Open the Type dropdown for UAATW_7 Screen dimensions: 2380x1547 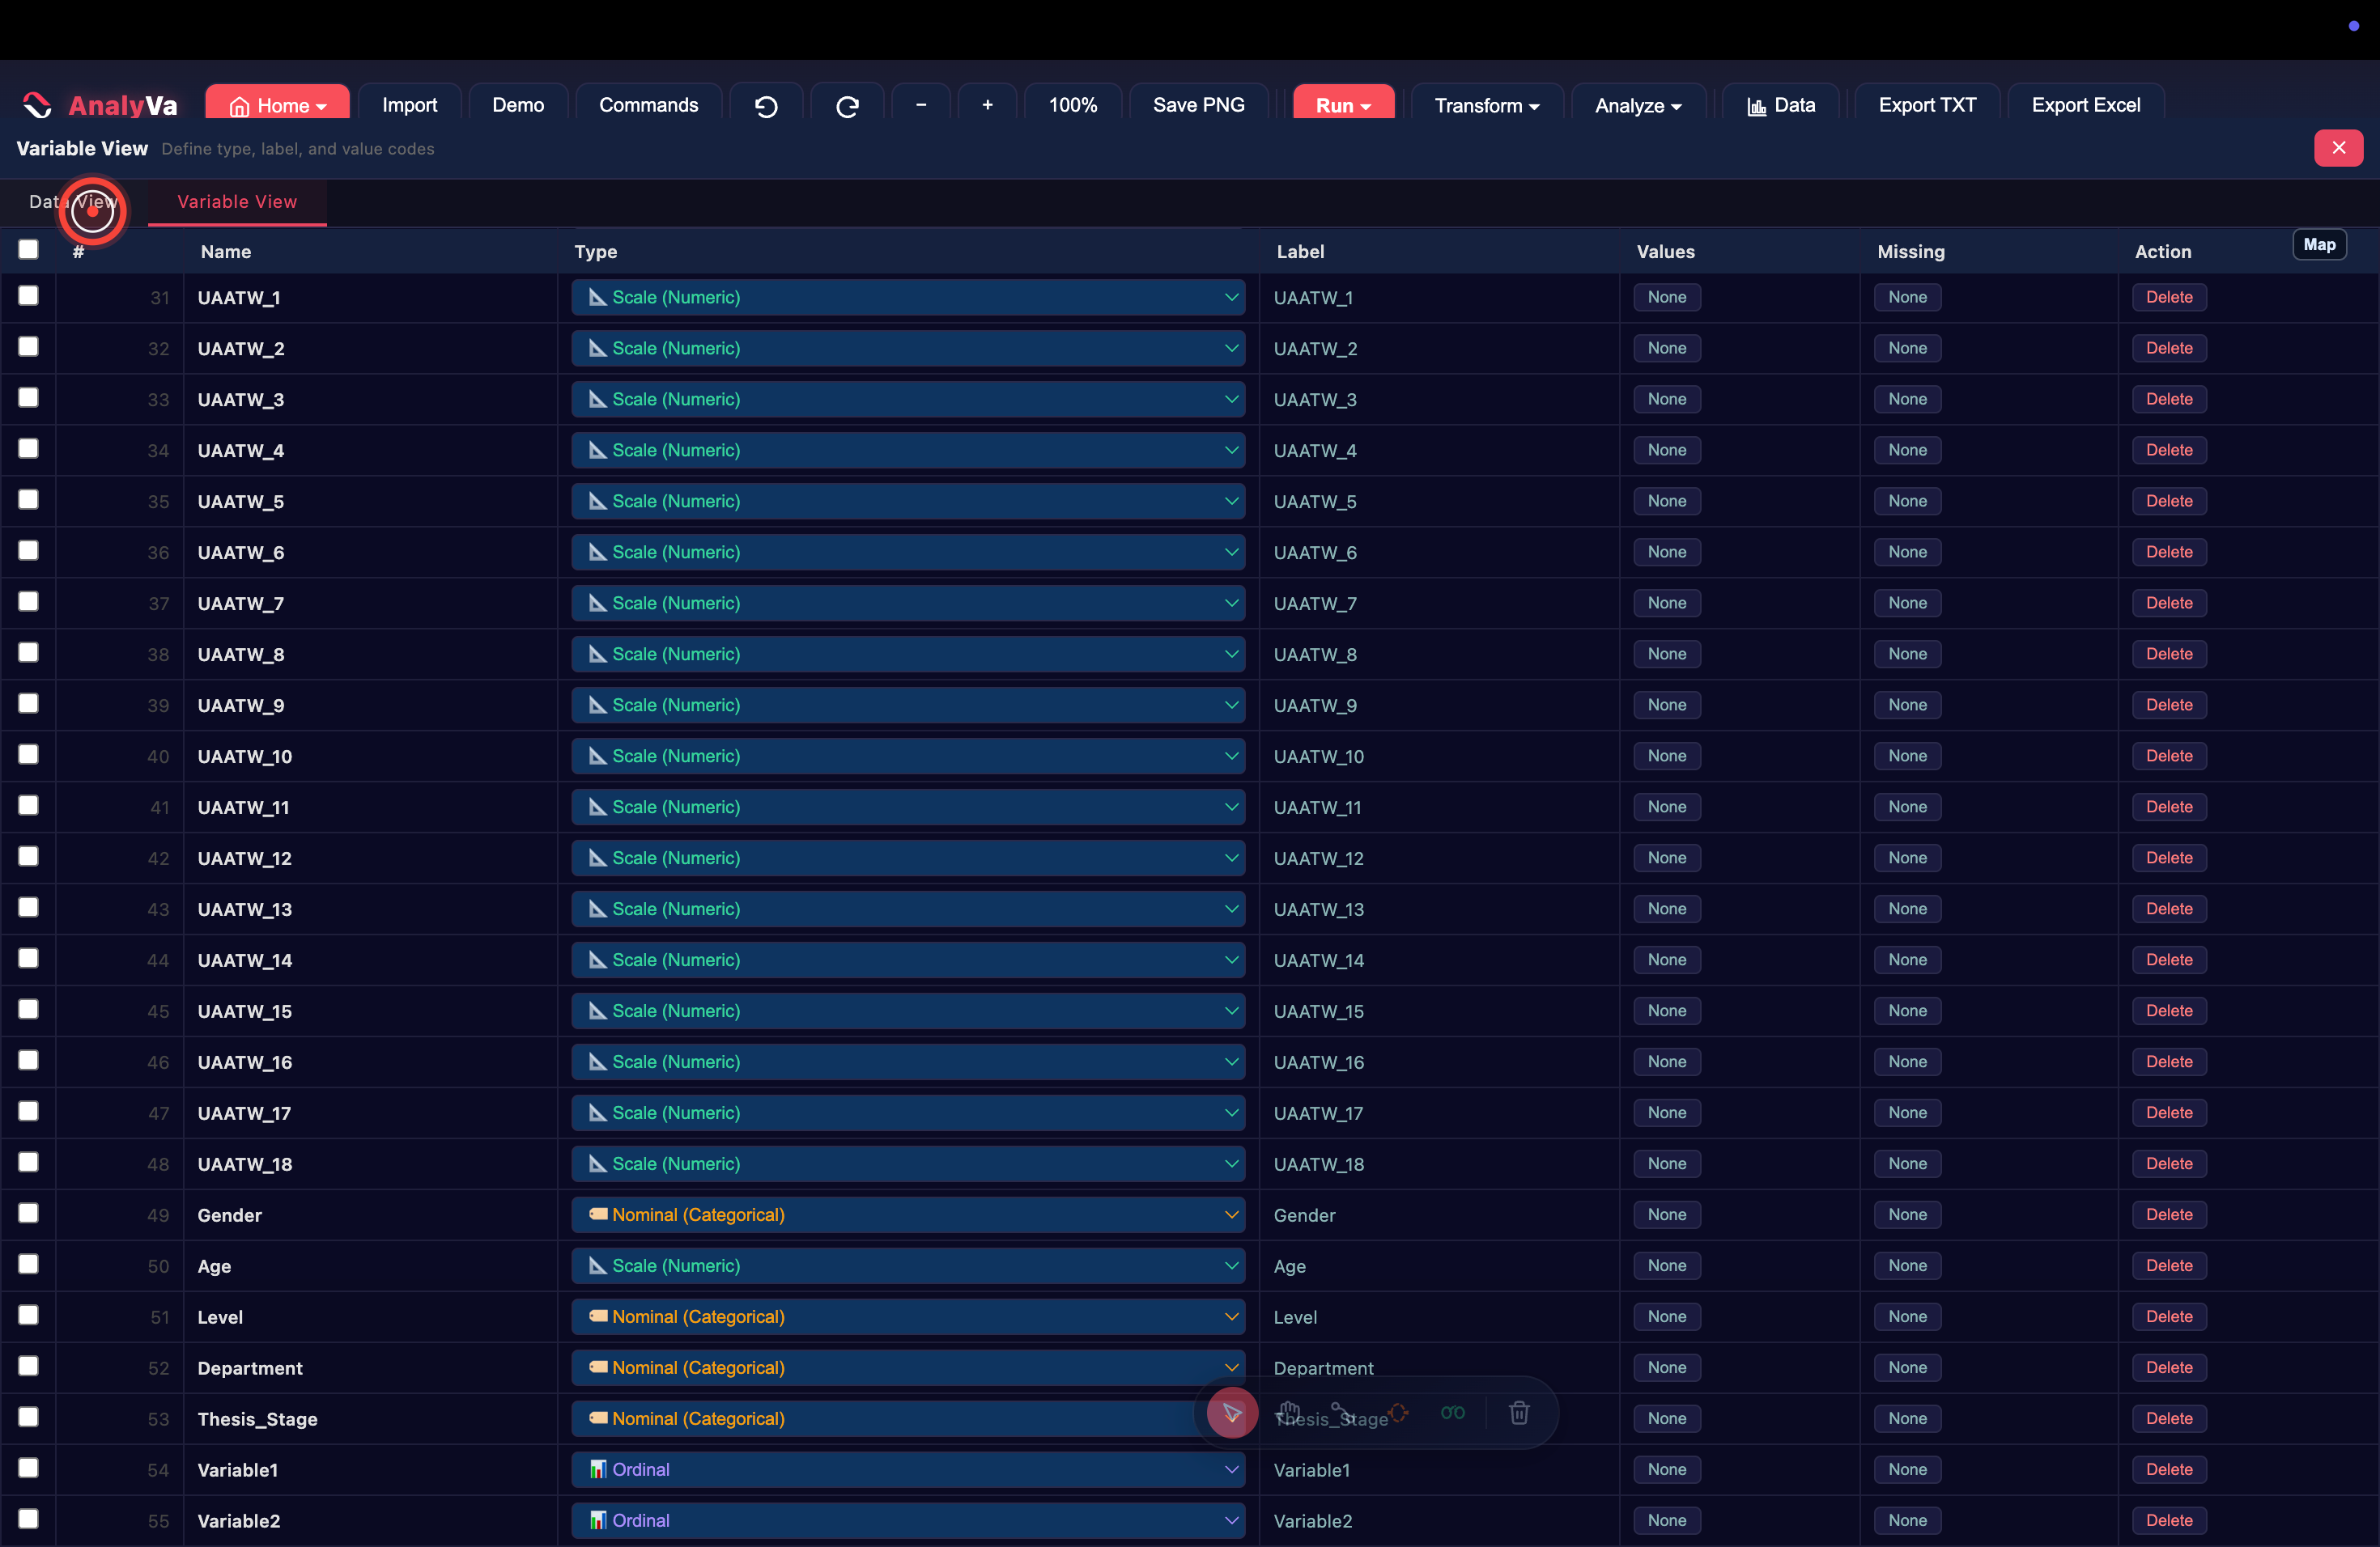pos(908,603)
